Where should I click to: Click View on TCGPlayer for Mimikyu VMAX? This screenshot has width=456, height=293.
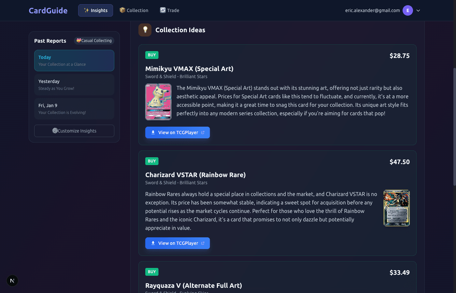click(x=177, y=133)
